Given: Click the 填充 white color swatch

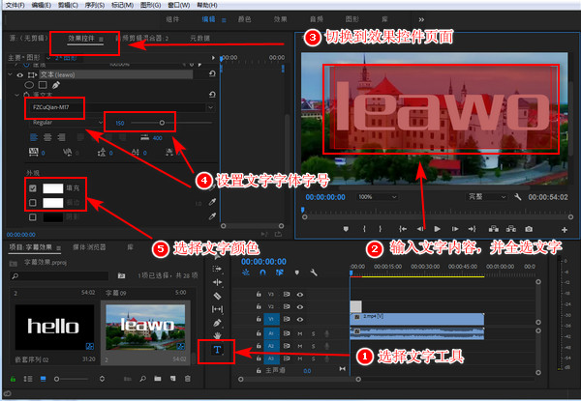Looking at the screenshot, I should (x=53, y=188).
